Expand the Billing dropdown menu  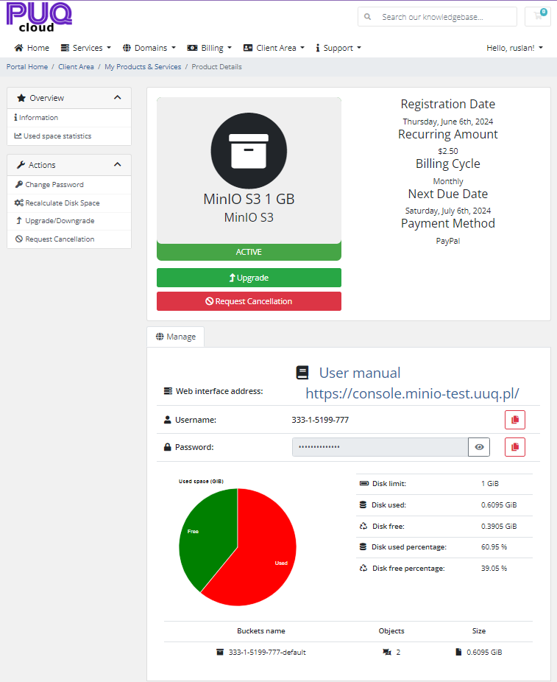210,48
